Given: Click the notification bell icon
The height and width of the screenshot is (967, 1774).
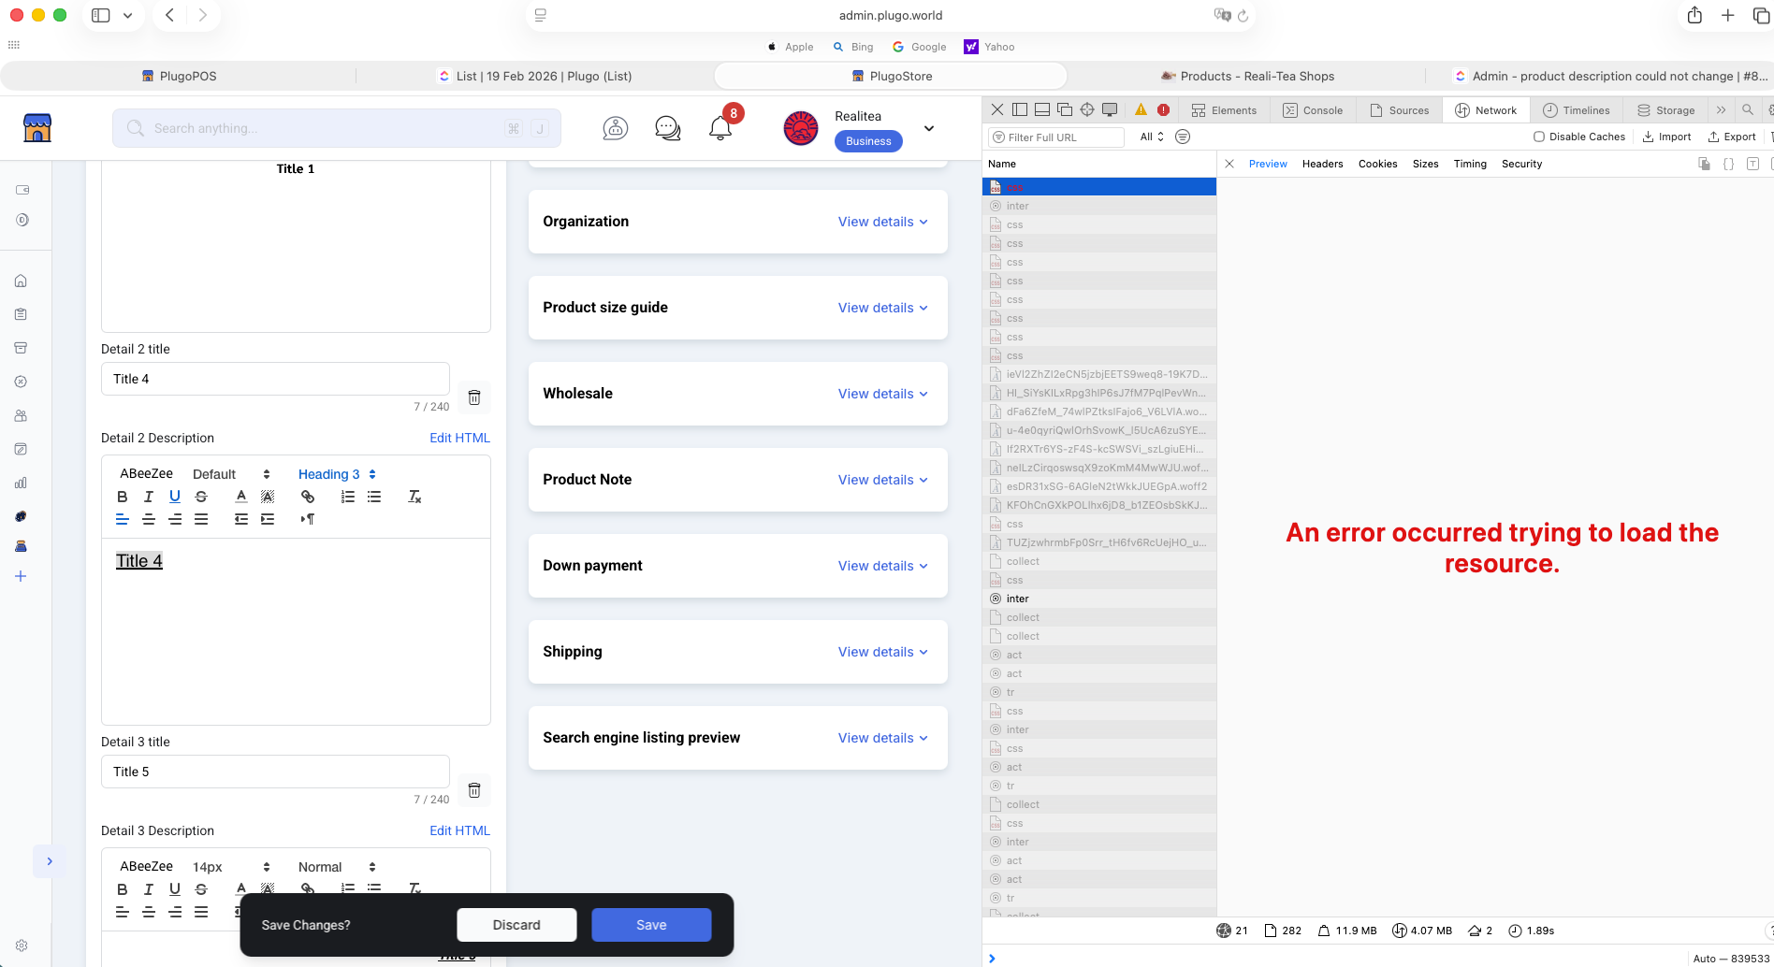Looking at the screenshot, I should [x=720, y=128].
